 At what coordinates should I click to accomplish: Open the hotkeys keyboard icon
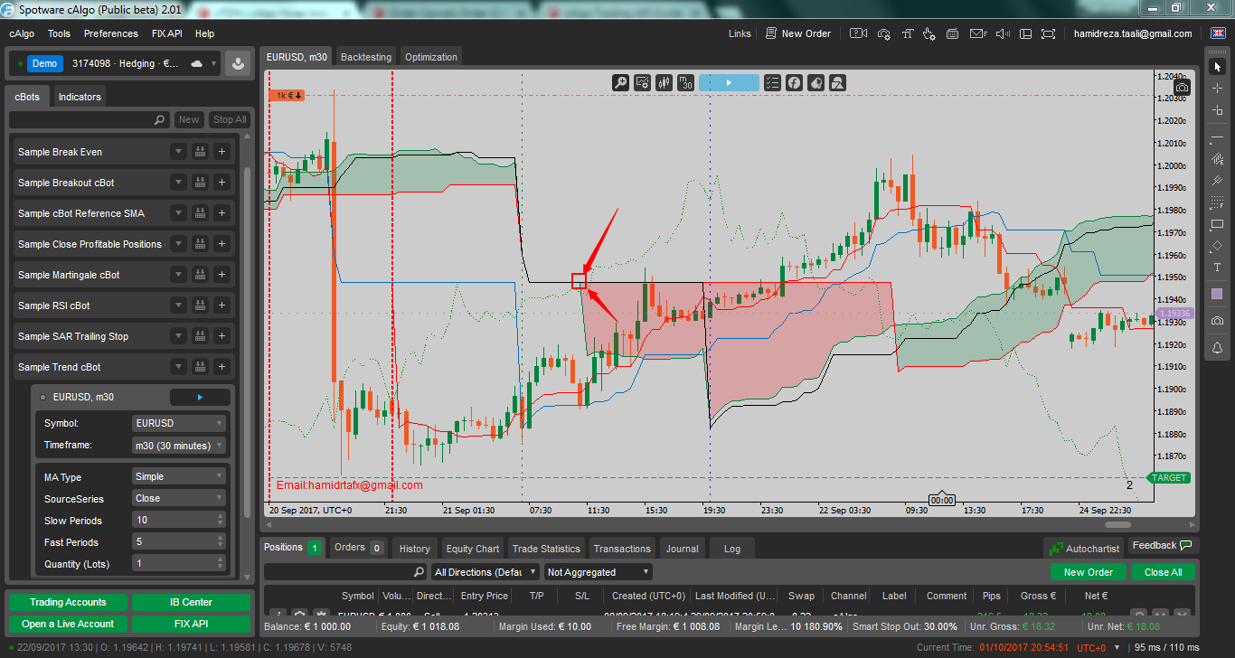pos(954,33)
